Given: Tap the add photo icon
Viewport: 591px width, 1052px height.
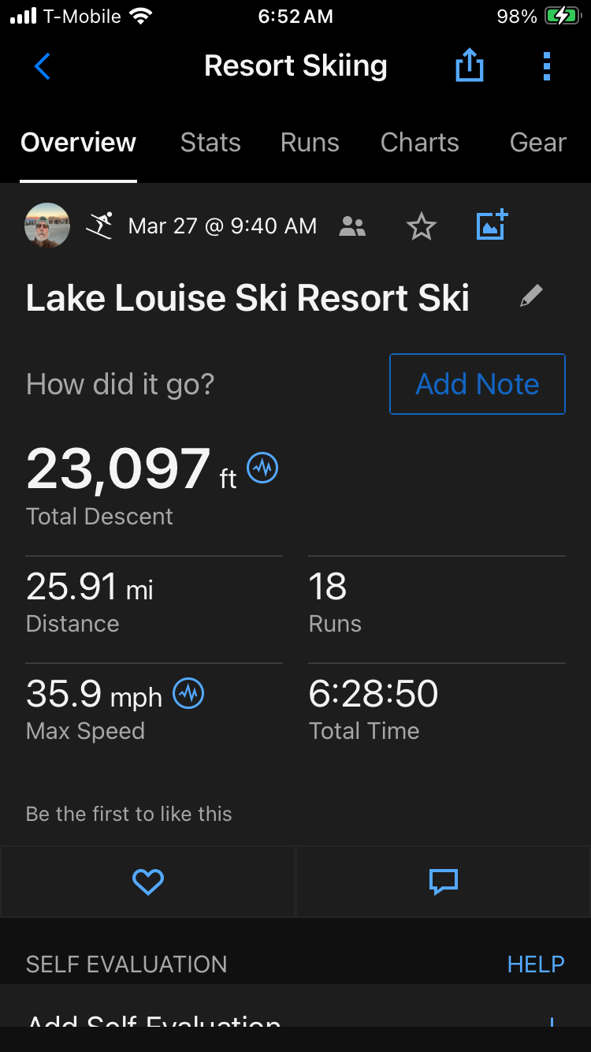Looking at the screenshot, I should 492,226.
